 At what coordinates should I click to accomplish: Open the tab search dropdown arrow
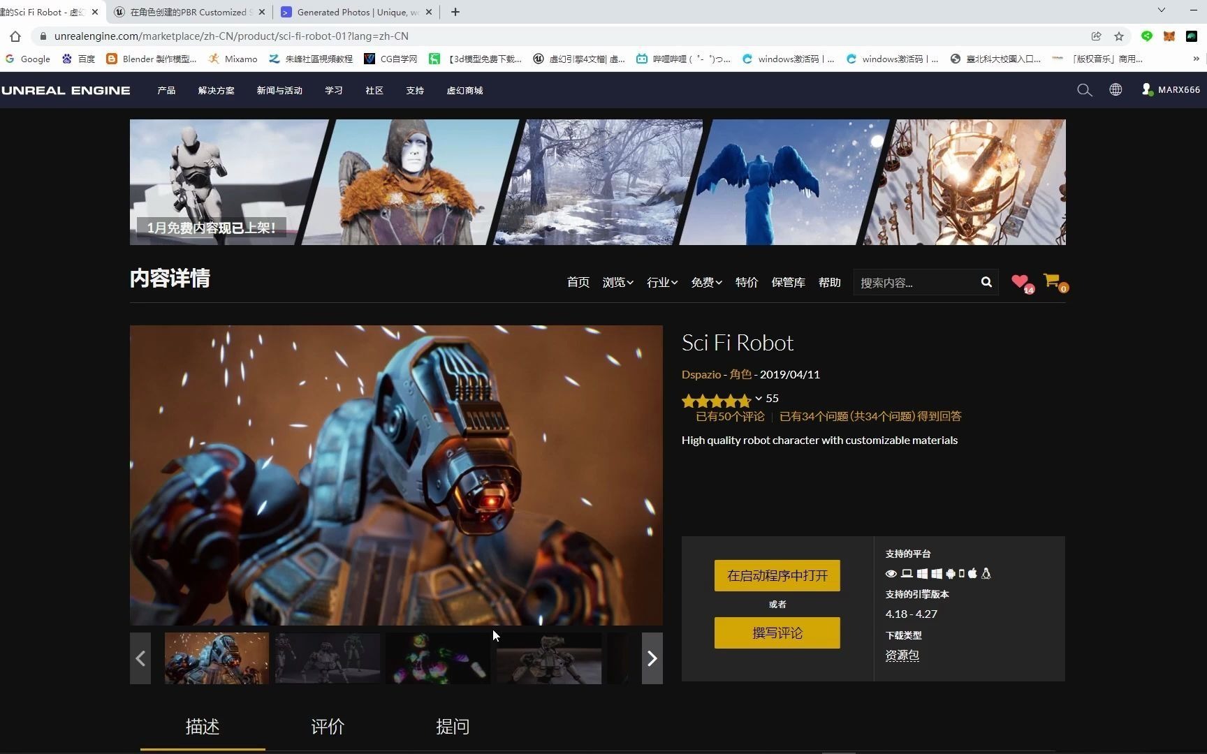[x=1161, y=10]
